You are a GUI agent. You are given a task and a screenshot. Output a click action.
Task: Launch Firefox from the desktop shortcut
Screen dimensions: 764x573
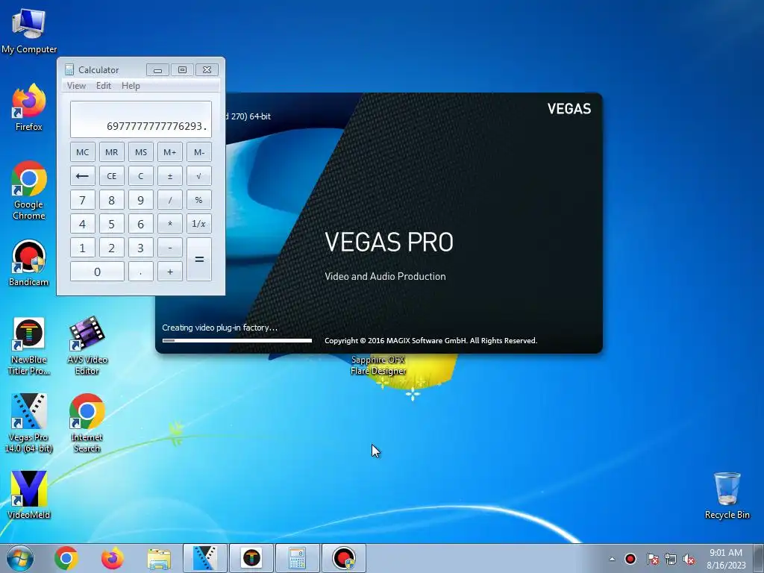(29, 107)
